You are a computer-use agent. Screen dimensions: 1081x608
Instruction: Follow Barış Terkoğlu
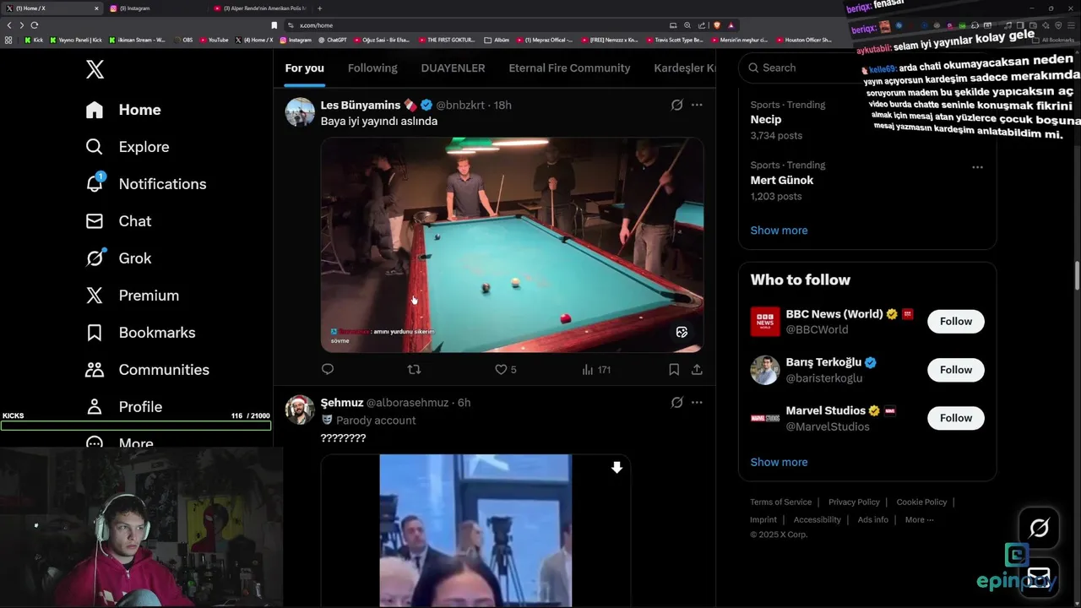956,369
